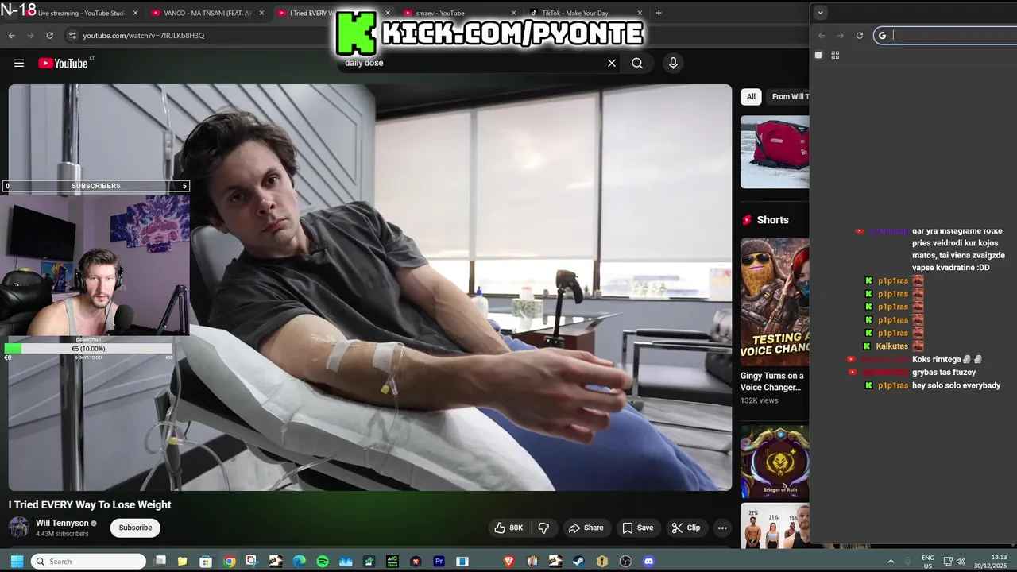Open OBS Studio from the taskbar

pyautogui.click(x=625, y=562)
